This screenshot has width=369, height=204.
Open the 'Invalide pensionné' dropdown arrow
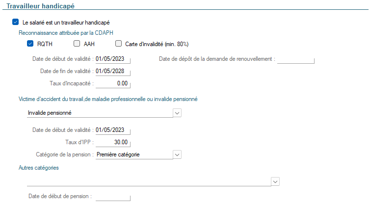click(177, 113)
